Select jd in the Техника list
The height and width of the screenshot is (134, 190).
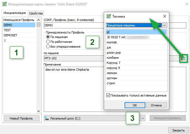(137, 32)
